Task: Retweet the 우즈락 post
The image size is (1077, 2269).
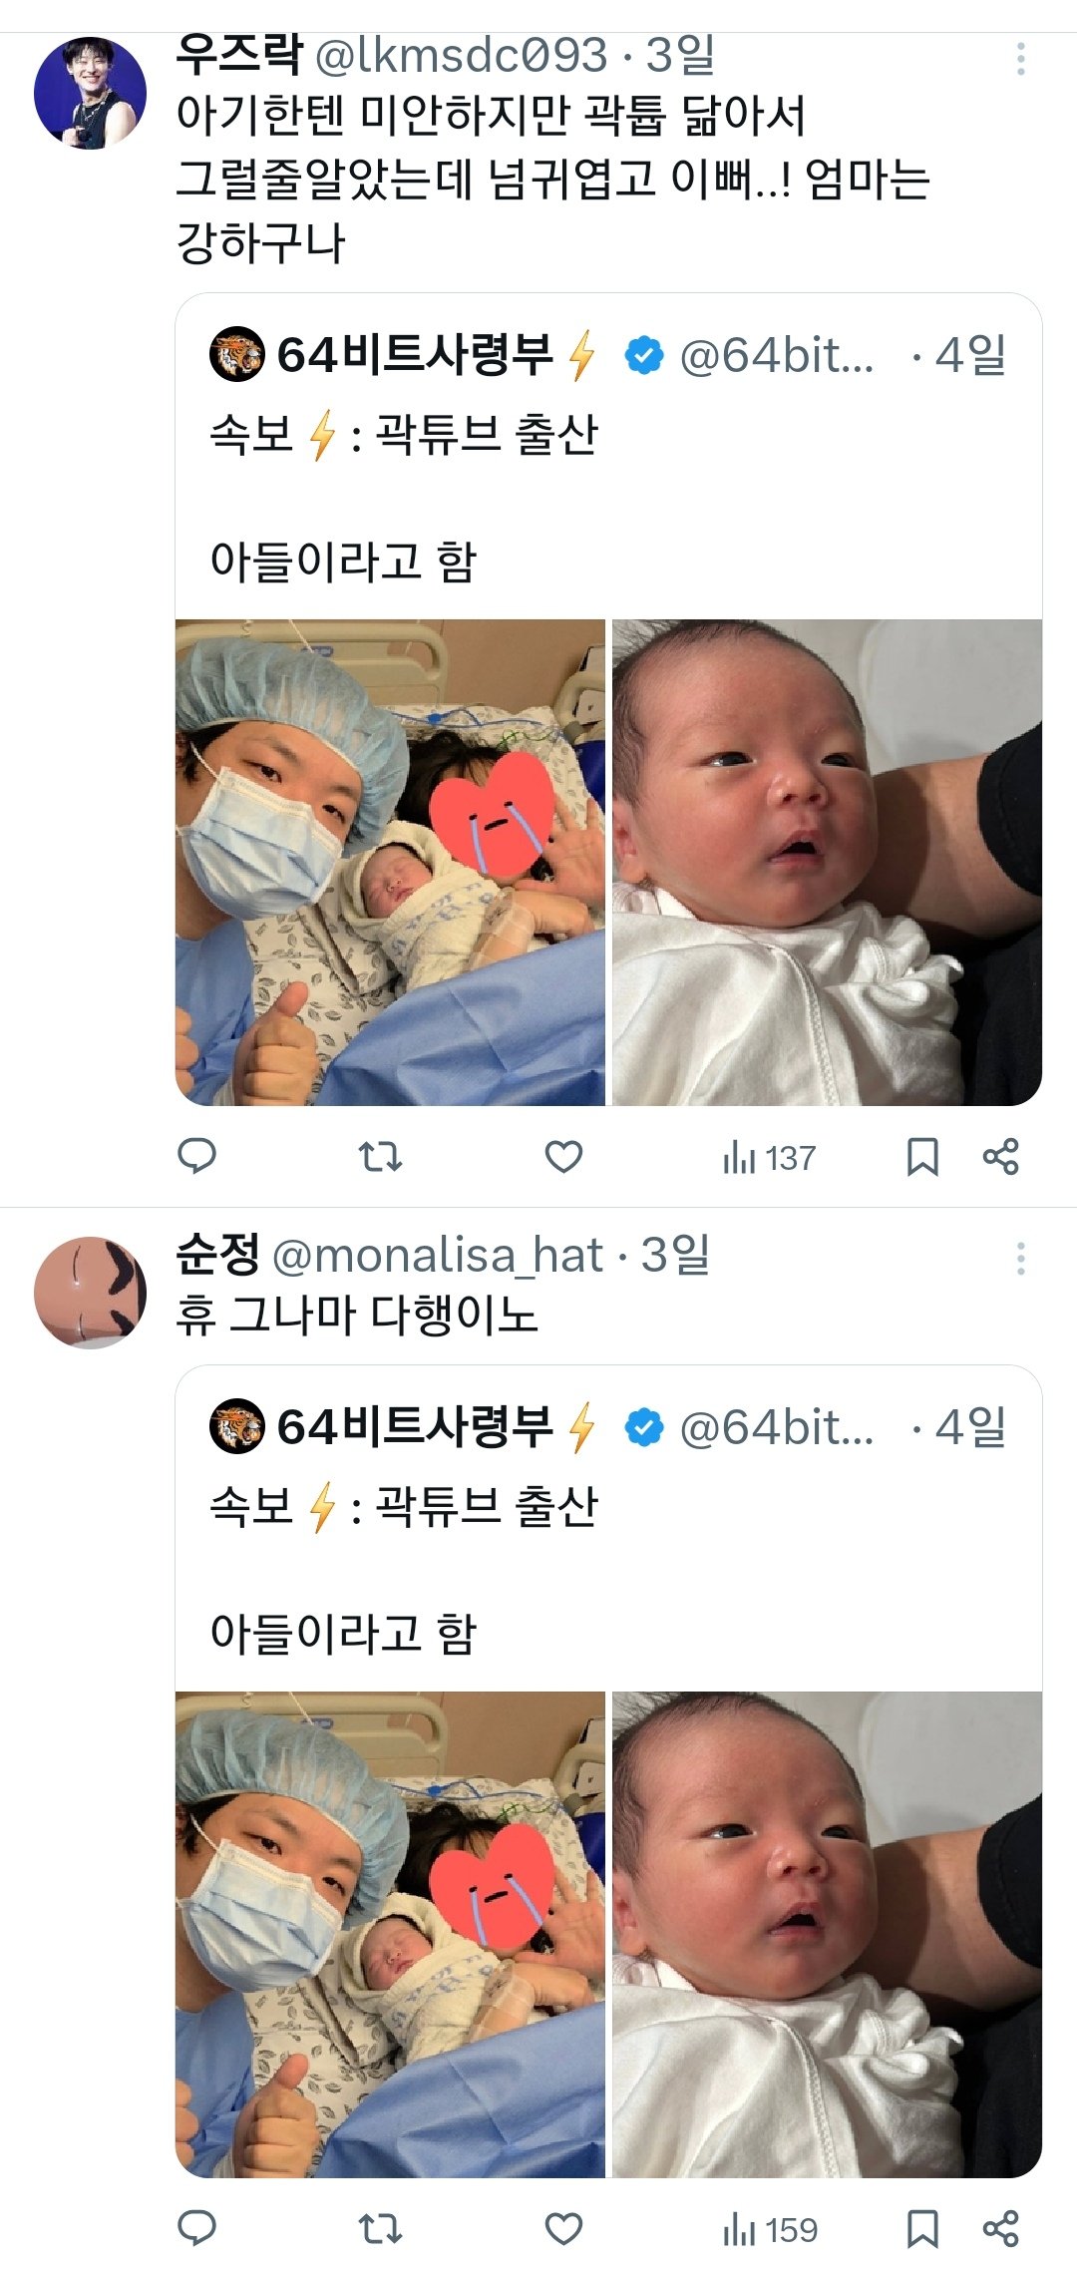Action: (x=380, y=1156)
